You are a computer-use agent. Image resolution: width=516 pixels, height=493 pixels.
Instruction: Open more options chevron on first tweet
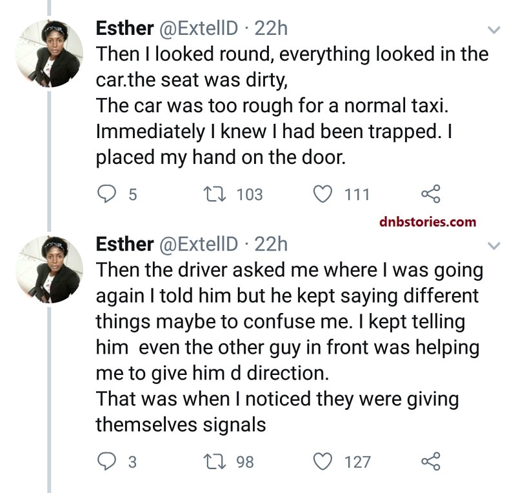(493, 30)
